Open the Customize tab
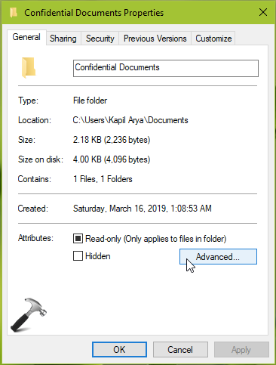This screenshot has height=365, width=276. coord(213,39)
